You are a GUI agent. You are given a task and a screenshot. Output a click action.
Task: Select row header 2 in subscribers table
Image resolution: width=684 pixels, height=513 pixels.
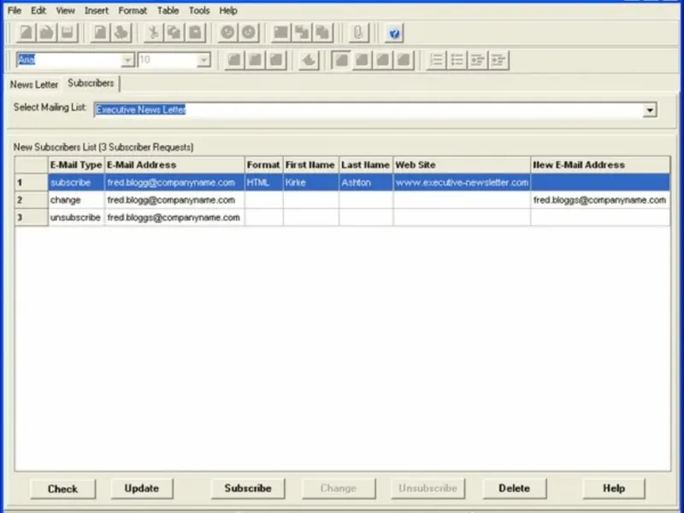pos(31,200)
